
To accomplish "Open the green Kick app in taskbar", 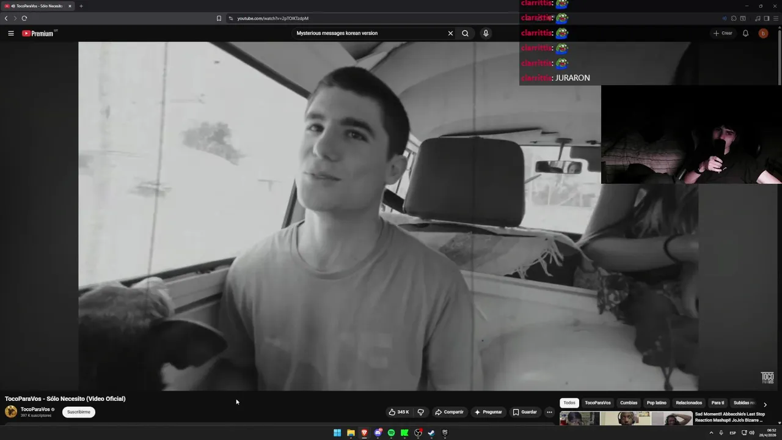I will (x=404, y=433).
